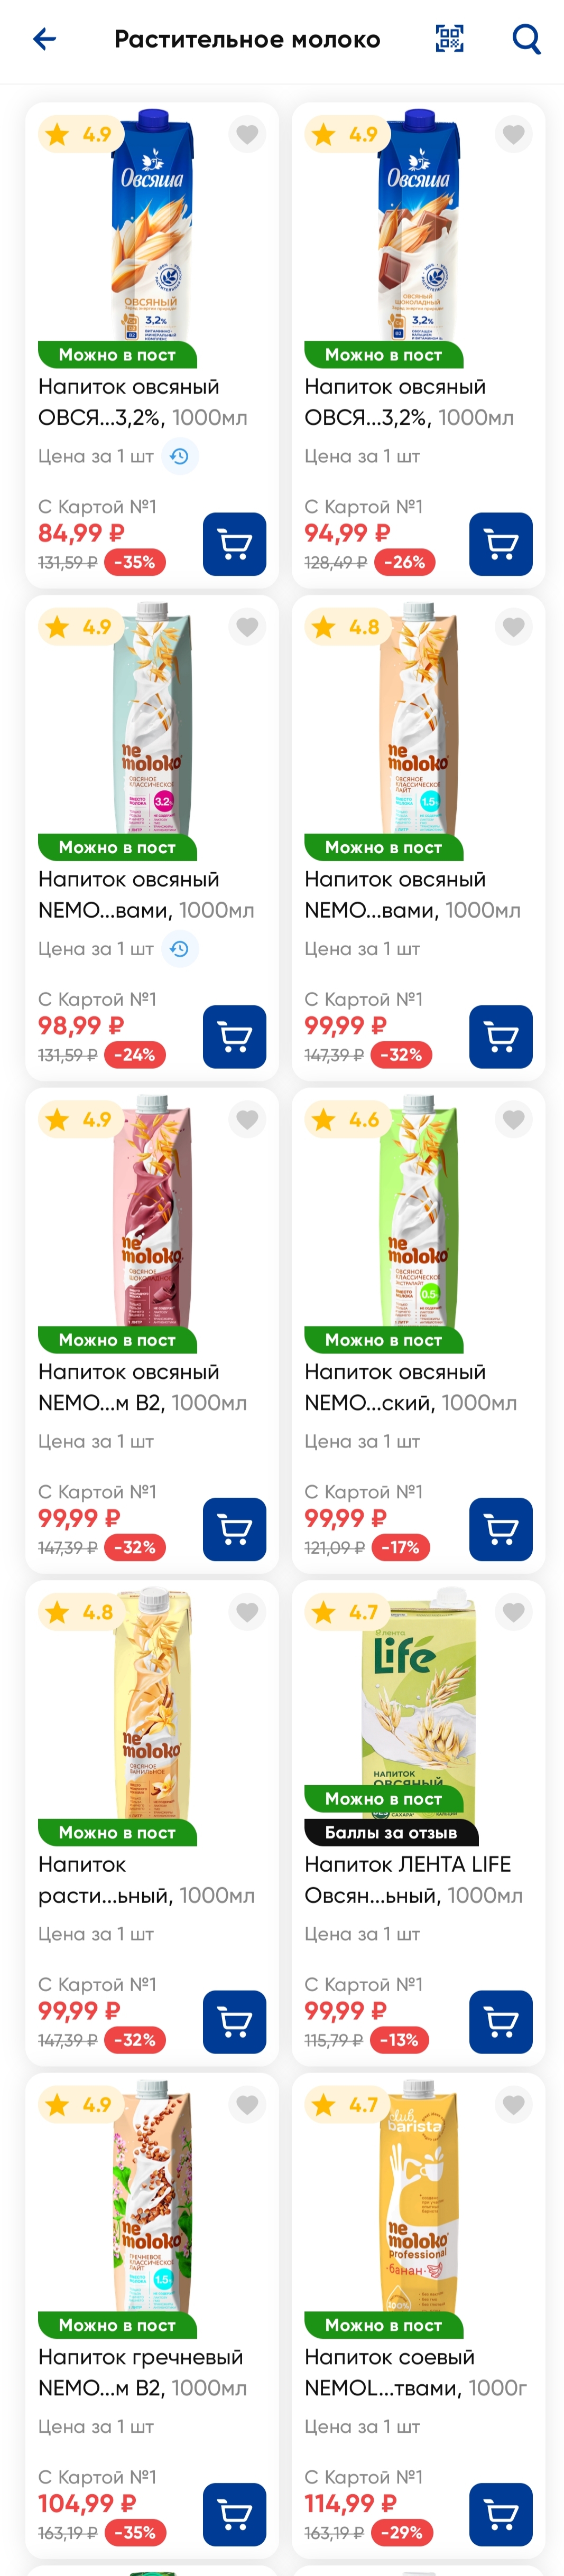Favorite the Лента Life oat drink
564x2576 pixels.
[513, 1612]
